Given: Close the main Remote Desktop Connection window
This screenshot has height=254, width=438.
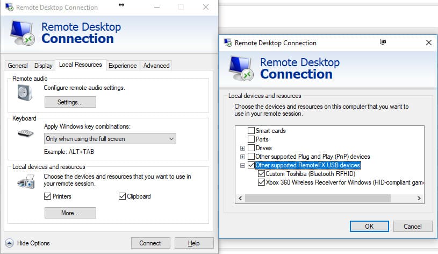Looking at the screenshot, I should (206, 7).
